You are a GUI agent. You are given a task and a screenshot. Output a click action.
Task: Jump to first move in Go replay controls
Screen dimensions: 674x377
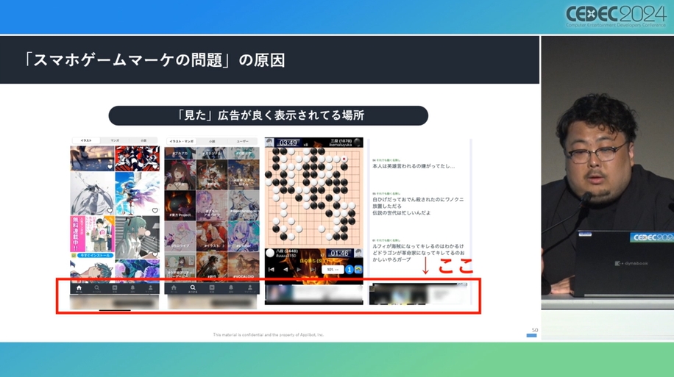(x=272, y=270)
